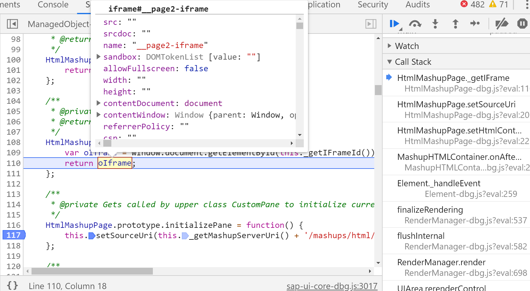Viewport: 530px width, 291px height.
Task: Open the ManagedObject file tab
Action: click(x=59, y=24)
